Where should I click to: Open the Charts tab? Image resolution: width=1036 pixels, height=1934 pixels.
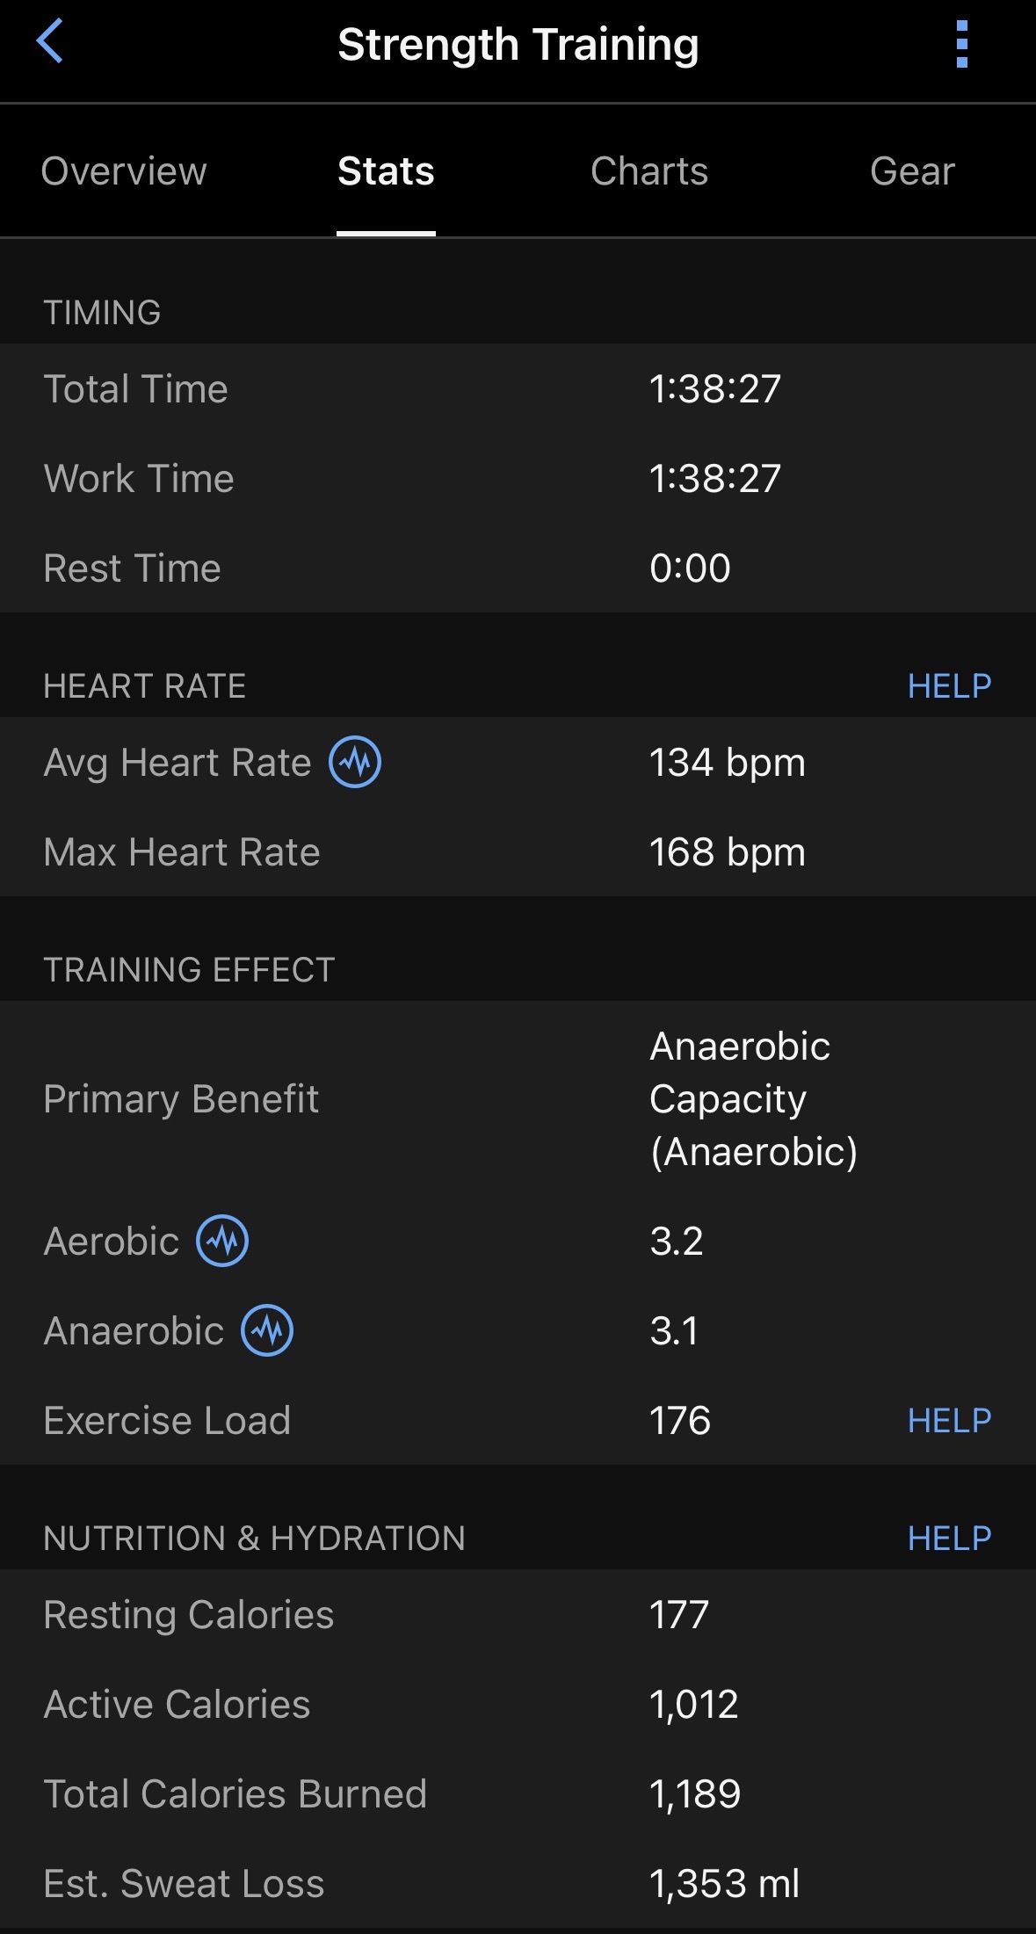tap(649, 170)
